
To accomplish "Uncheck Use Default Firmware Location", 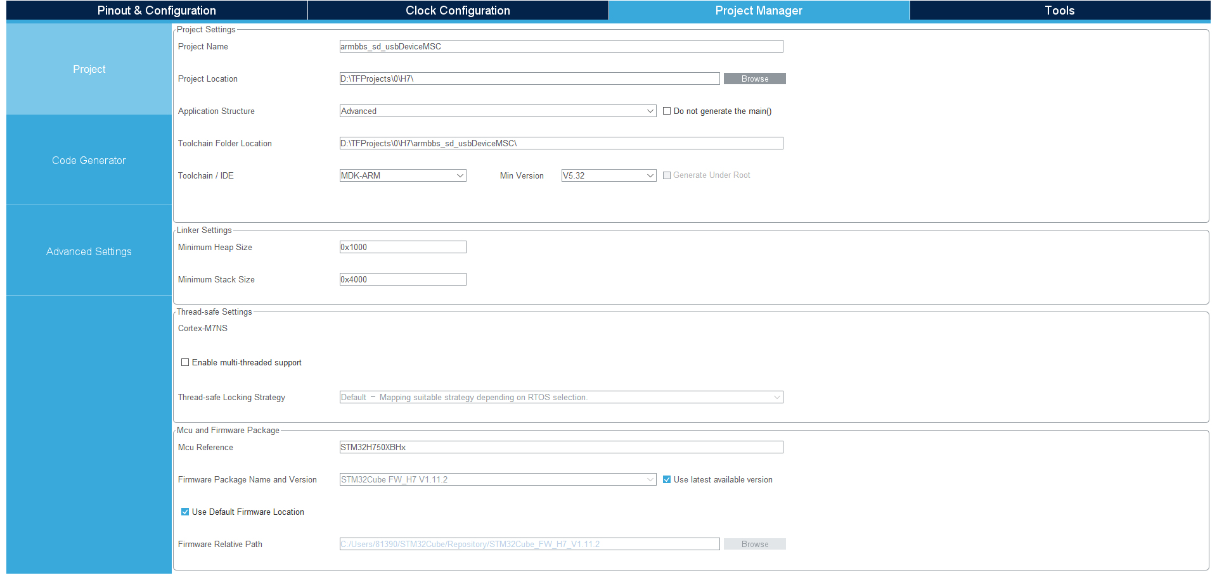I will point(185,512).
